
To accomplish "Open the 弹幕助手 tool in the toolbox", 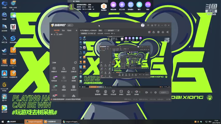I will tap(54, 70).
